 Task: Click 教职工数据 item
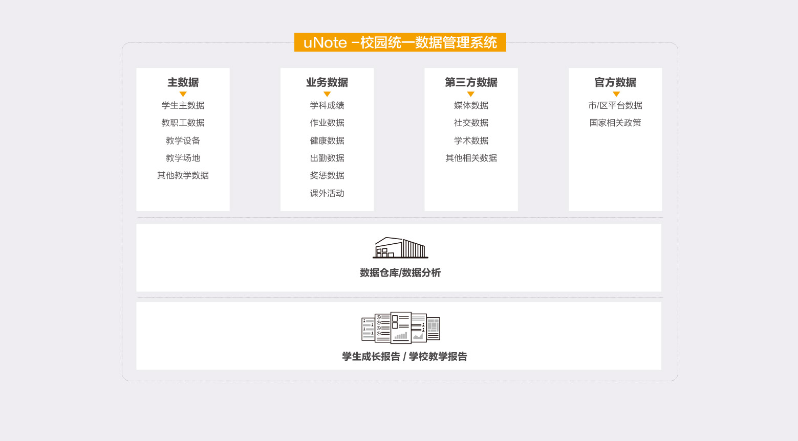click(x=183, y=123)
